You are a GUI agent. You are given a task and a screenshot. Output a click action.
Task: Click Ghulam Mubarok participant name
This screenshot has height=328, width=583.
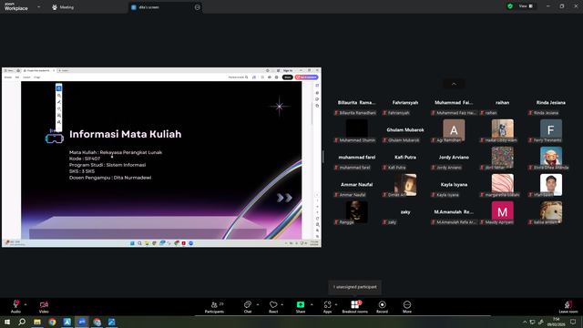(404, 129)
